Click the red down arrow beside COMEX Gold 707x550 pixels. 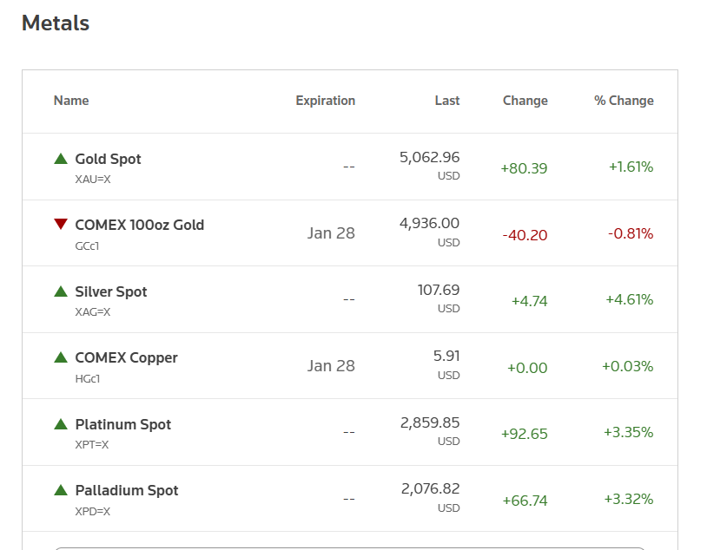click(61, 225)
